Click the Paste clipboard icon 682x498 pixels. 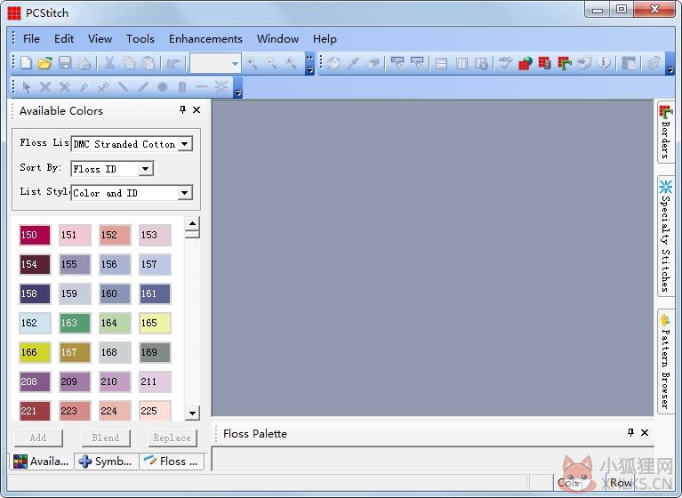coord(148,63)
